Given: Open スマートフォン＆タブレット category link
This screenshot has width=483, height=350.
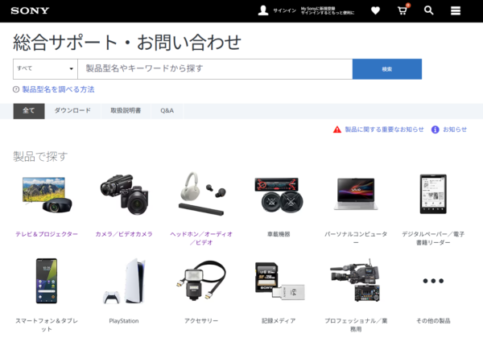Looking at the screenshot, I should coord(47,325).
